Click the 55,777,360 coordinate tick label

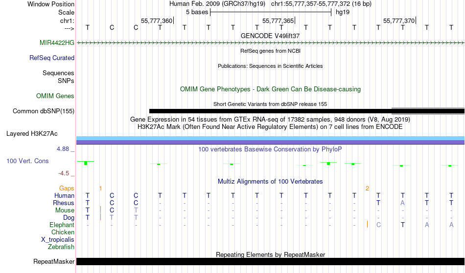point(157,21)
